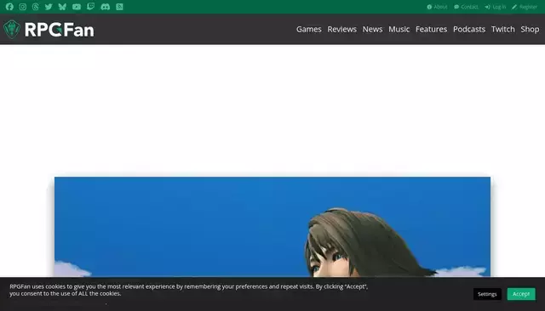Accept all cookies
Image resolution: width=545 pixels, height=311 pixels.
pyautogui.click(x=521, y=294)
